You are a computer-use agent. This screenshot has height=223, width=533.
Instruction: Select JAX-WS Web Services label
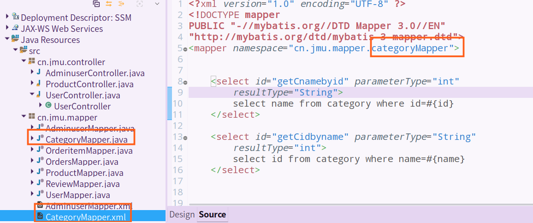tap(62, 29)
